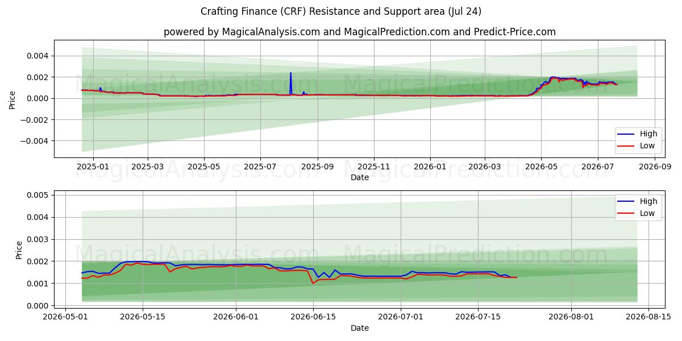The height and width of the screenshot is (341, 682).
Task: Click the blue price spike near 2025-08 in upper chart
Action: click(x=290, y=82)
